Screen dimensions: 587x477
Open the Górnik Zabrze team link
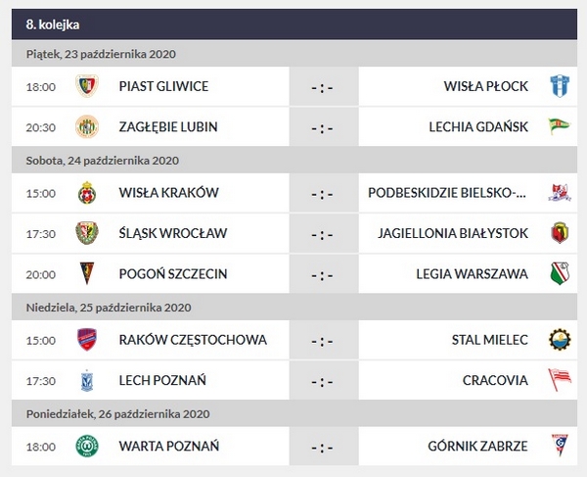pos(477,447)
